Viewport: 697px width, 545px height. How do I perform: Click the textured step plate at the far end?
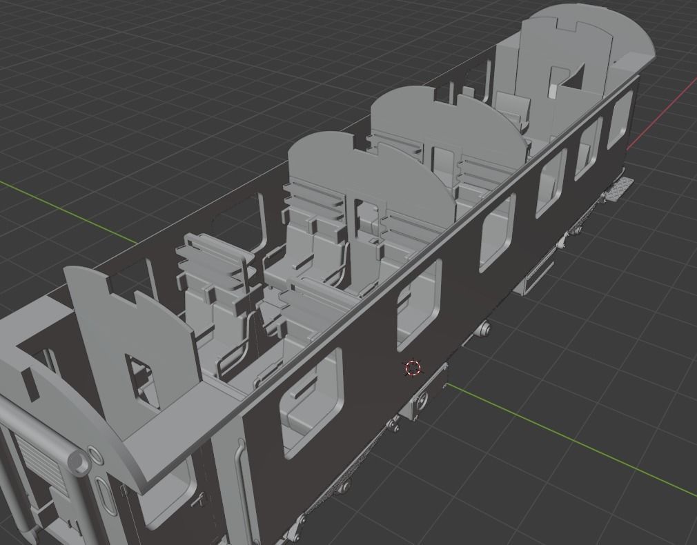coord(621,188)
